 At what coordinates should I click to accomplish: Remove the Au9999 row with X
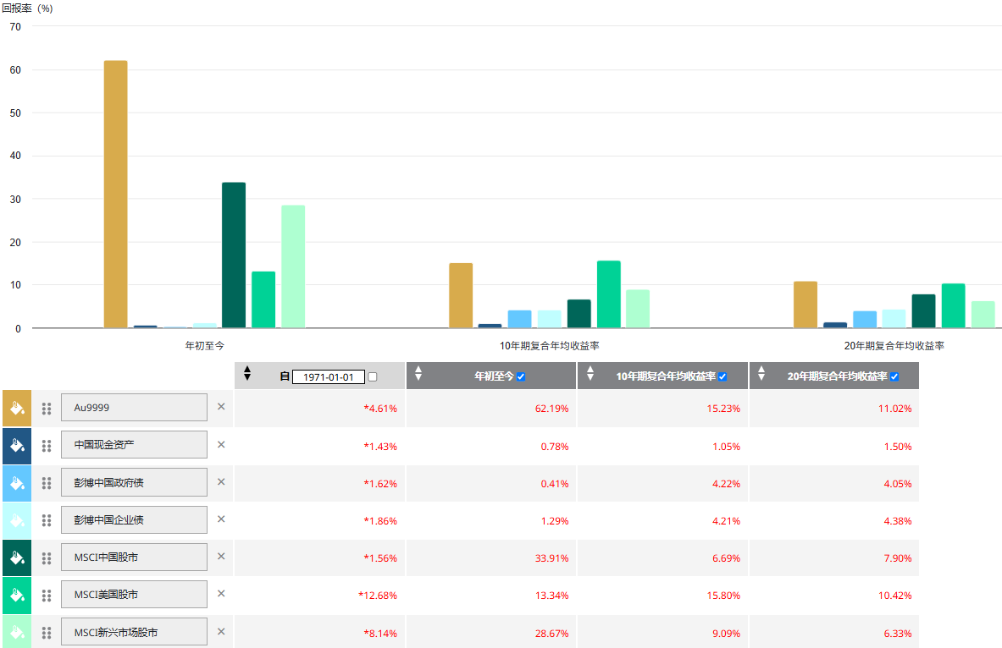click(221, 407)
